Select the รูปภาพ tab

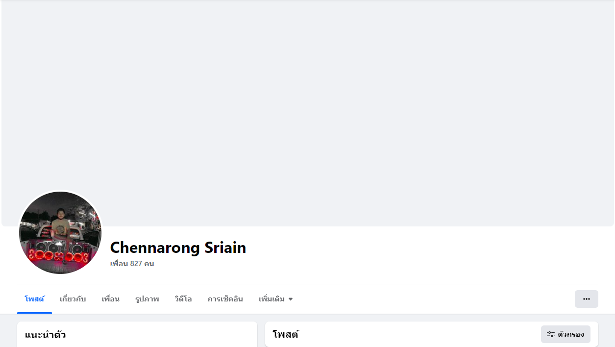point(147,299)
